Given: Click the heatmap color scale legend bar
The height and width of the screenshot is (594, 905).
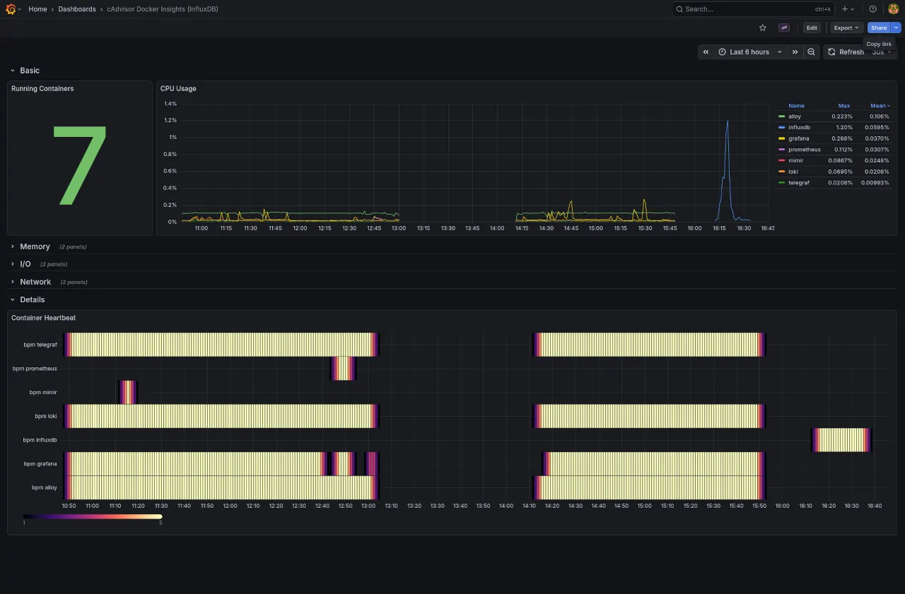Looking at the screenshot, I should click(93, 516).
